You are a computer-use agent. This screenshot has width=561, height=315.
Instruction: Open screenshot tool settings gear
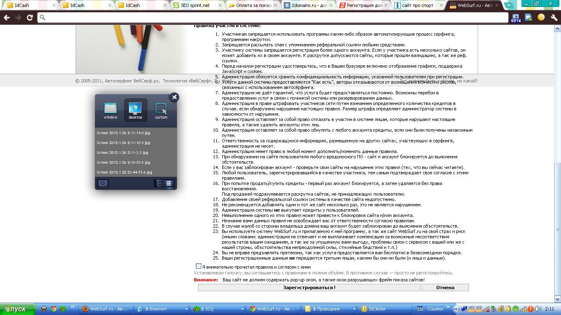point(103,183)
